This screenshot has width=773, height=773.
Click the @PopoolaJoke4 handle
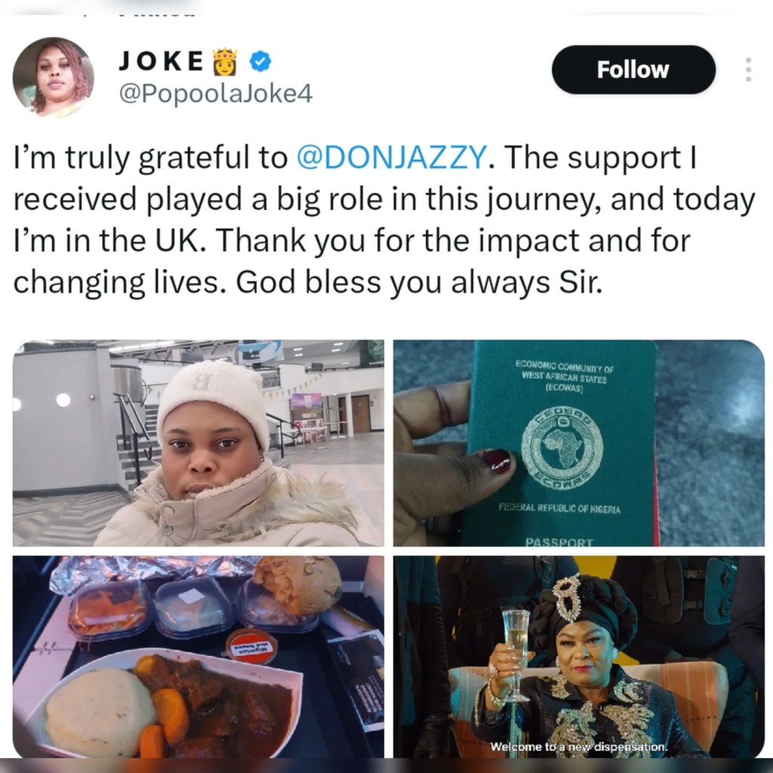(x=215, y=94)
